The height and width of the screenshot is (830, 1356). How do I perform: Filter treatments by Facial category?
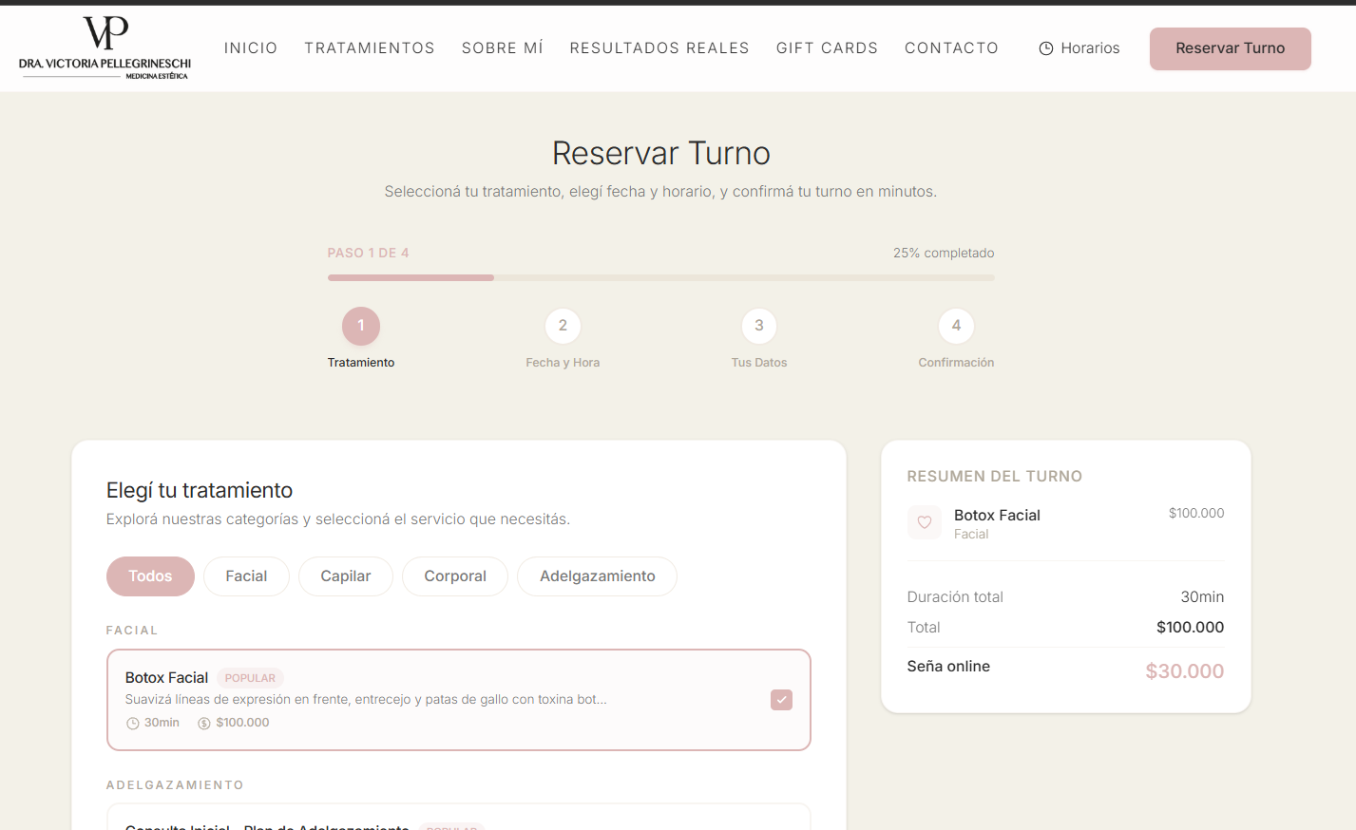click(x=246, y=576)
